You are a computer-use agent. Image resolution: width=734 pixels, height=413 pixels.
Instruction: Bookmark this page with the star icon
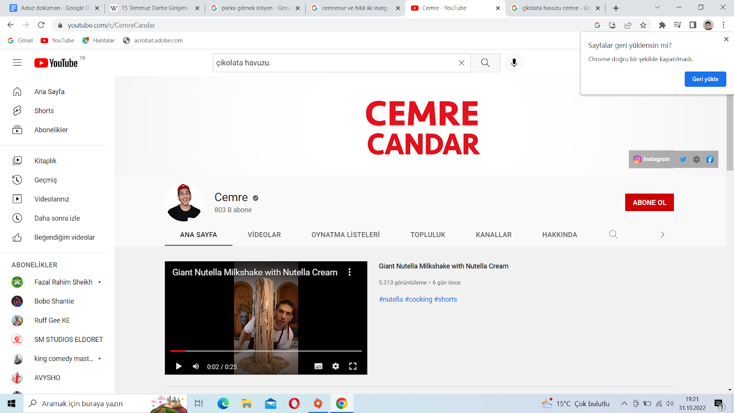(x=643, y=25)
